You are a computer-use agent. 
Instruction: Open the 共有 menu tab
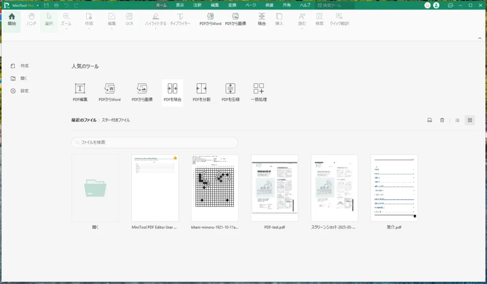tap(287, 5)
